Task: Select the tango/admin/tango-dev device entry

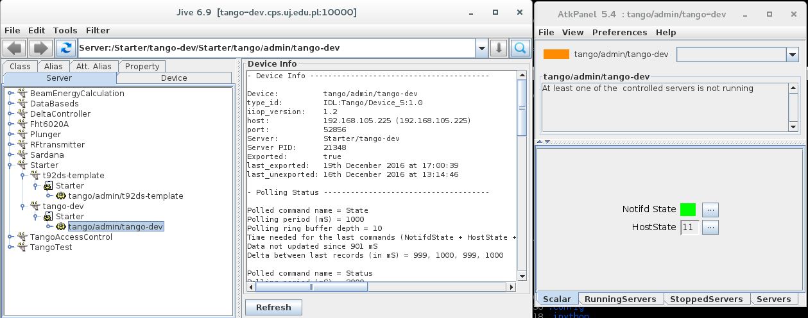Action: 116,226
